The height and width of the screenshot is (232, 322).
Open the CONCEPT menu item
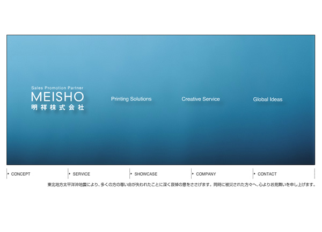coord(20,174)
